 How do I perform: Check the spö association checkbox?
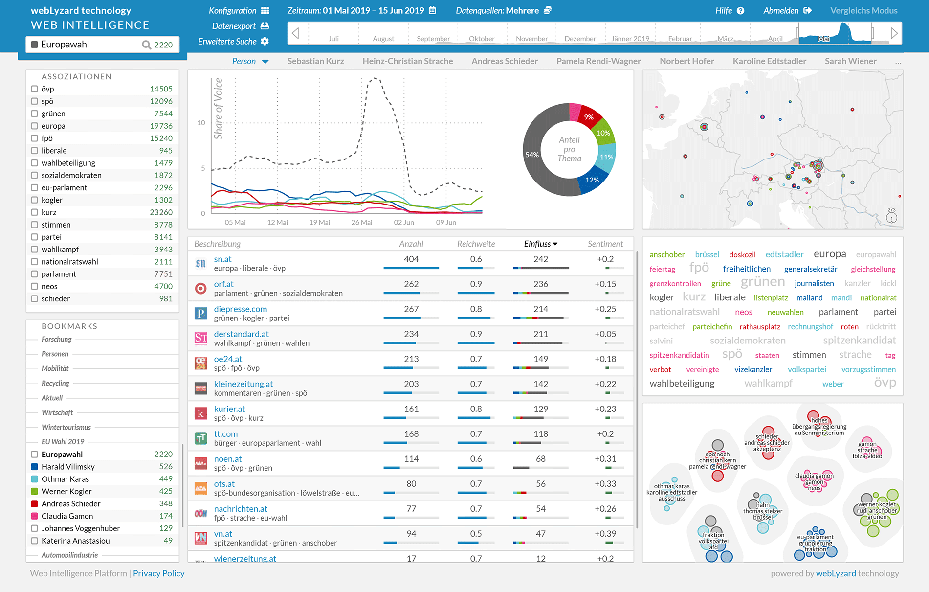pos(34,101)
